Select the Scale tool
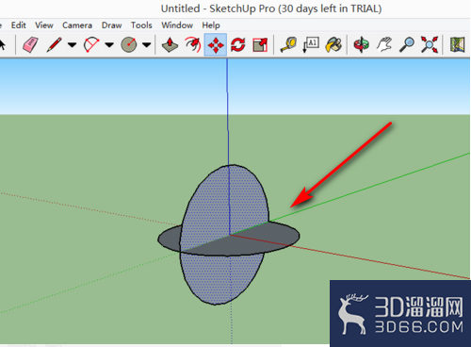This screenshot has width=471, height=347. click(x=260, y=44)
